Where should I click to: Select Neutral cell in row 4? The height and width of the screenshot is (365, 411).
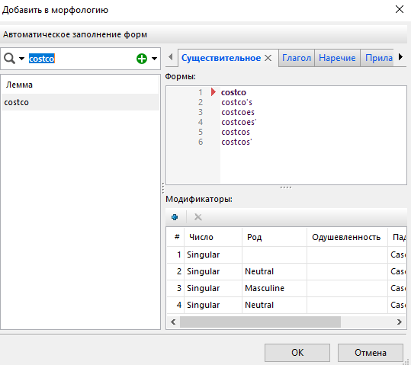click(x=275, y=305)
